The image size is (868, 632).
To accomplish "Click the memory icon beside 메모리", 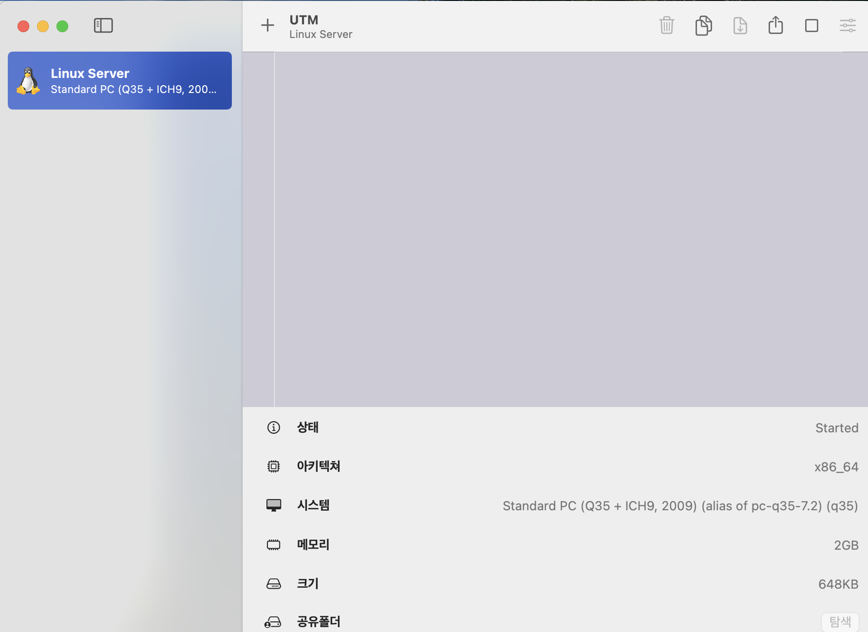I will [274, 544].
